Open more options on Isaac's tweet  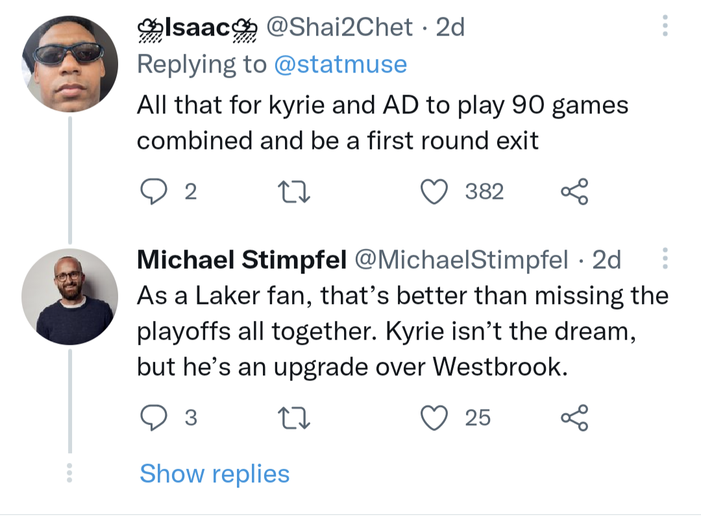click(x=665, y=26)
